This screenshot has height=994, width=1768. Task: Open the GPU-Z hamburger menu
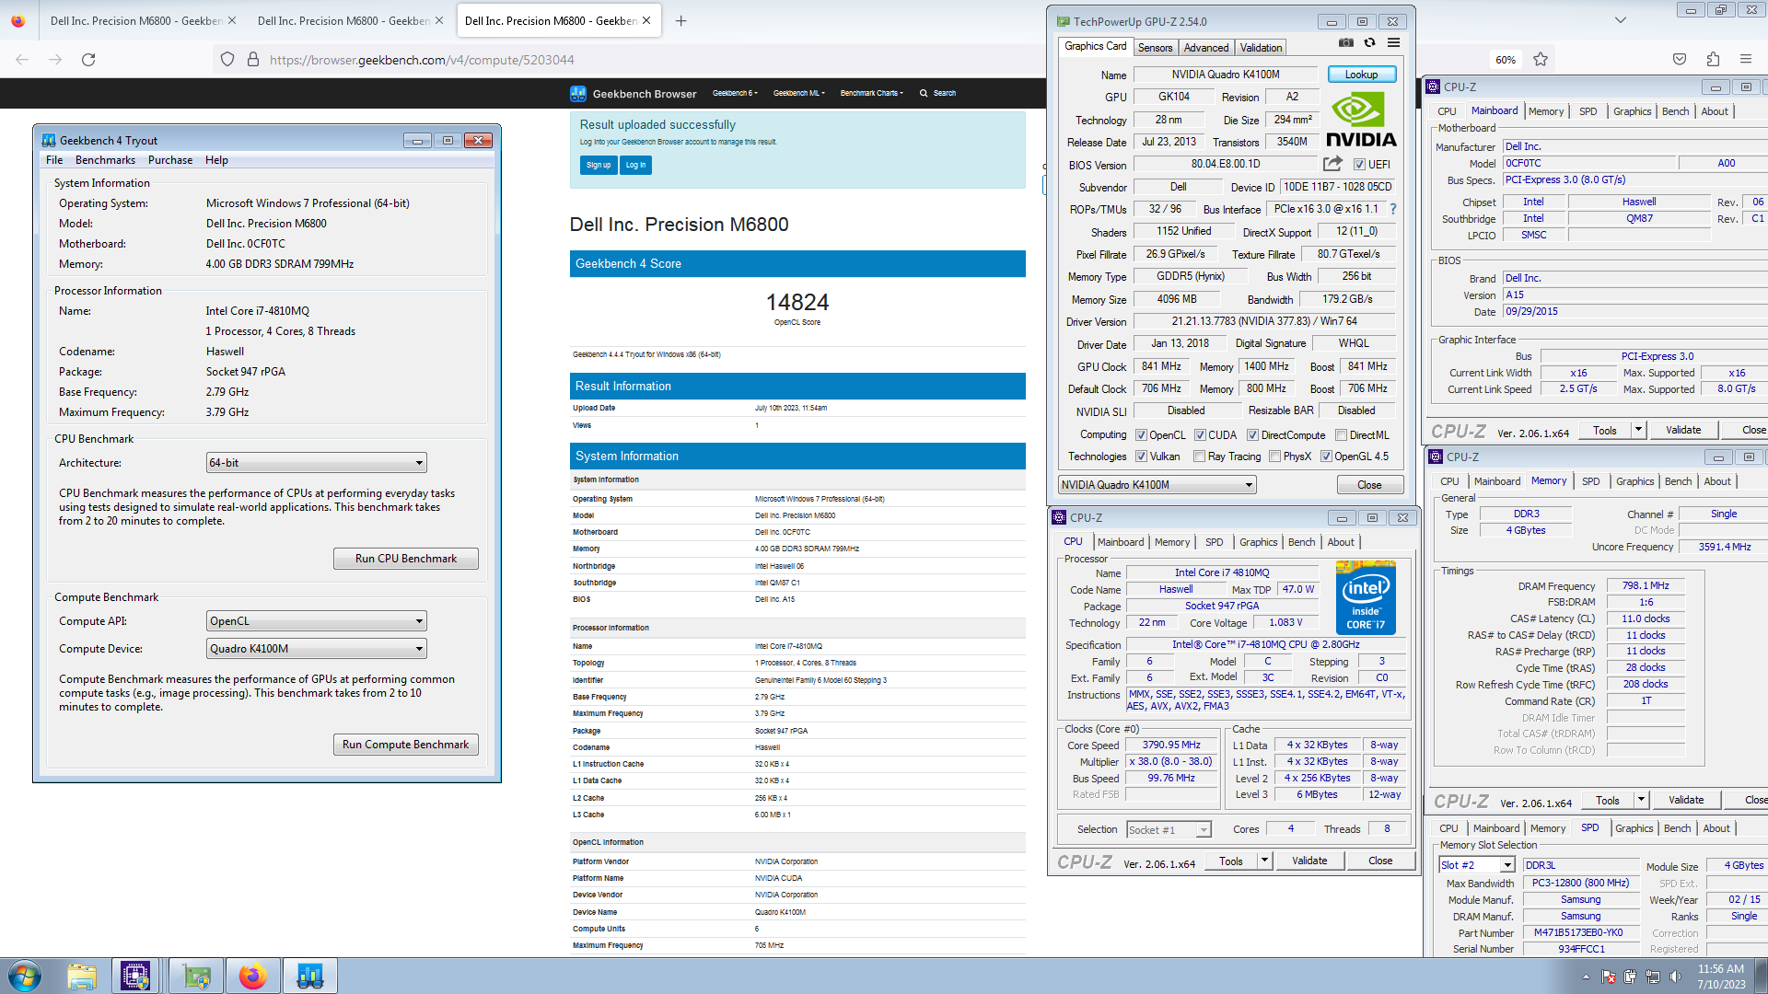point(1393,42)
